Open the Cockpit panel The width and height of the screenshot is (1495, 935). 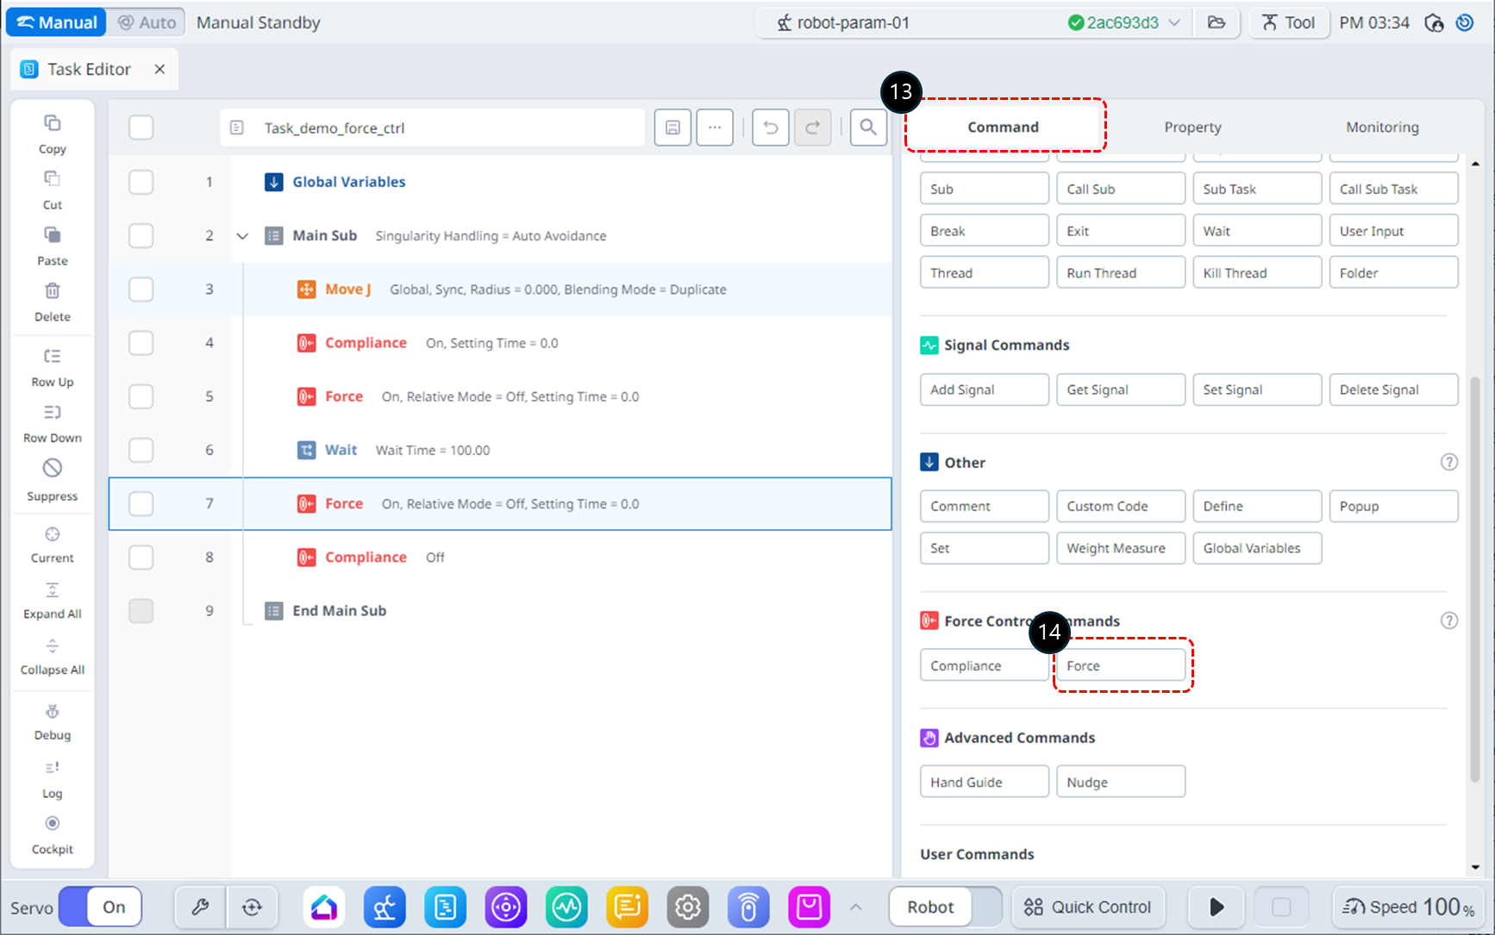(52, 825)
